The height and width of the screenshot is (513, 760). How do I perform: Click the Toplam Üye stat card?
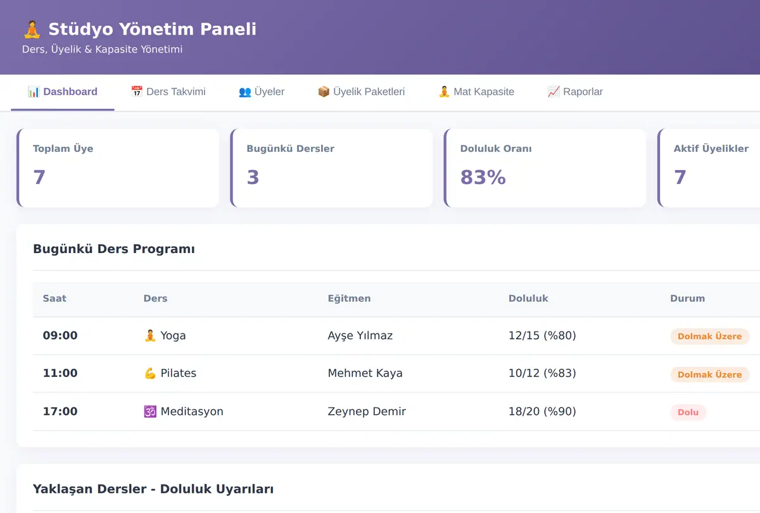tap(118, 168)
